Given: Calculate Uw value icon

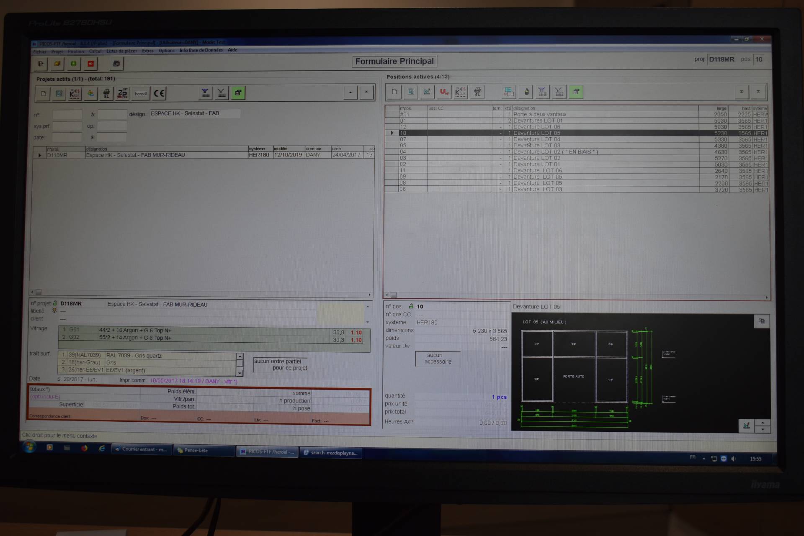Looking at the screenshot, I should 444,92.
